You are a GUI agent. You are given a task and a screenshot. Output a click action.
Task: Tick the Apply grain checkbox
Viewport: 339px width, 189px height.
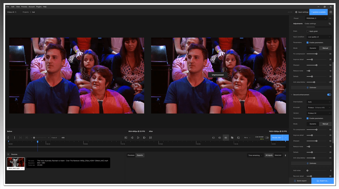coord(307,31)
